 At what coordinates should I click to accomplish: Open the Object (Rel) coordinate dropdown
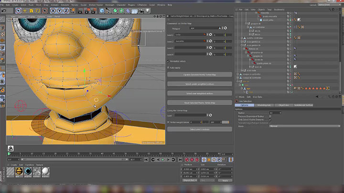(x=190, y=181)
